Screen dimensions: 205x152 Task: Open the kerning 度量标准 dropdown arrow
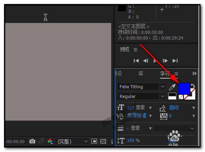click(150, 116)
